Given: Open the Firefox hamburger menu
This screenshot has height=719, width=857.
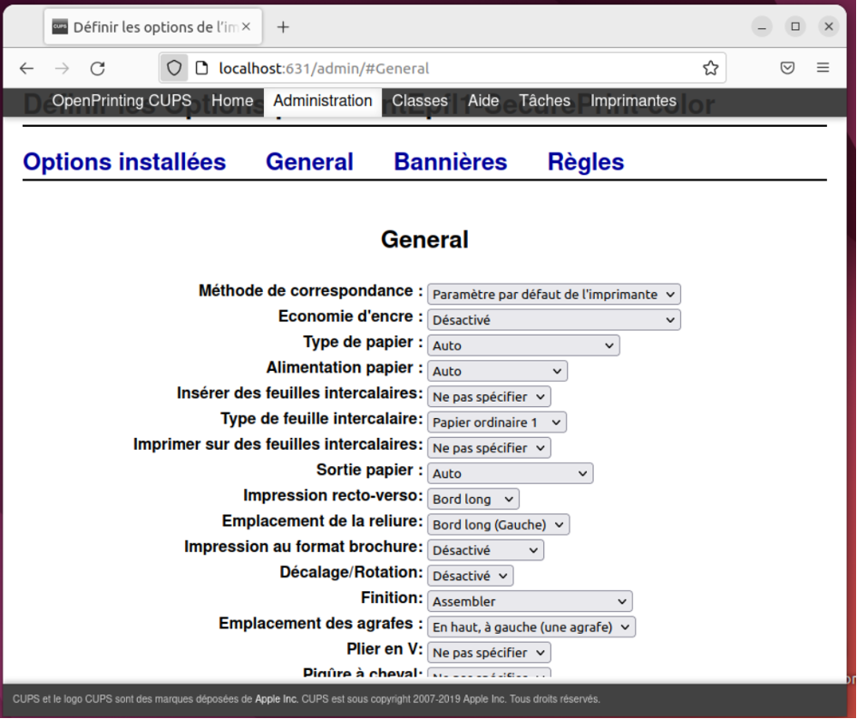Looking at the screenshot, I should point(823,68).
